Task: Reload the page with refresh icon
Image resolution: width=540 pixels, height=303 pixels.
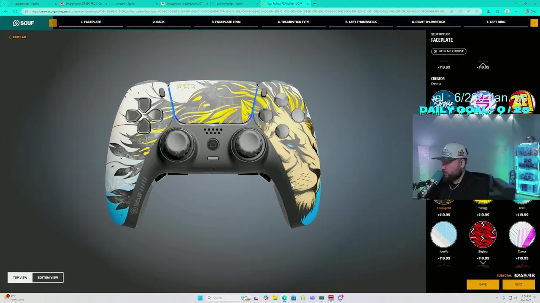Action: (15, 11)
